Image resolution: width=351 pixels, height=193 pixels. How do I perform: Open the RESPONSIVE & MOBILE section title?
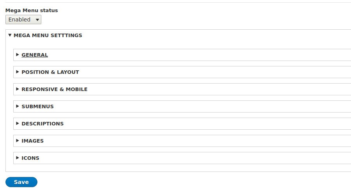pos(54,89)
